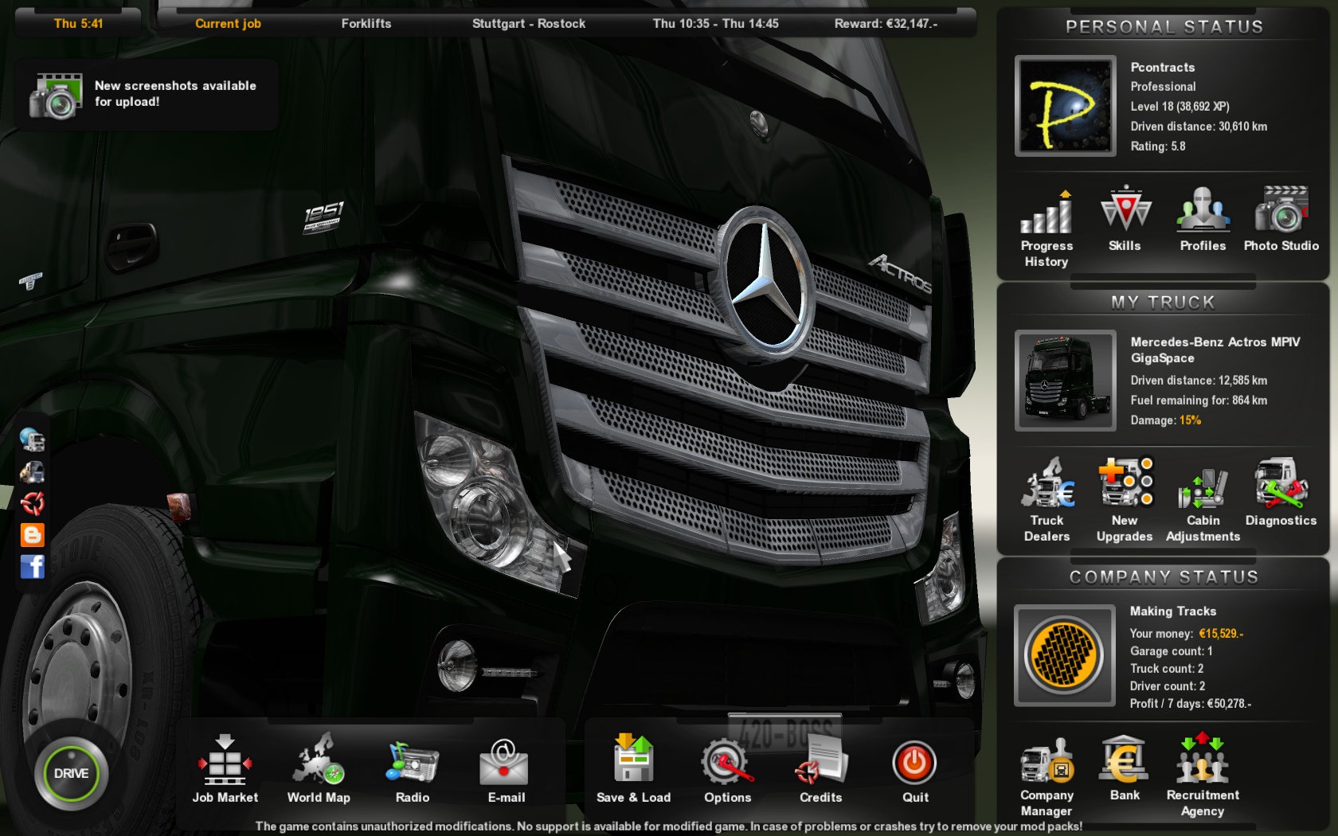Viewport: 1338px width, 836px height.
Task: Click 'Driven distance: 30,610 km' text
Action: [1199, 127]
